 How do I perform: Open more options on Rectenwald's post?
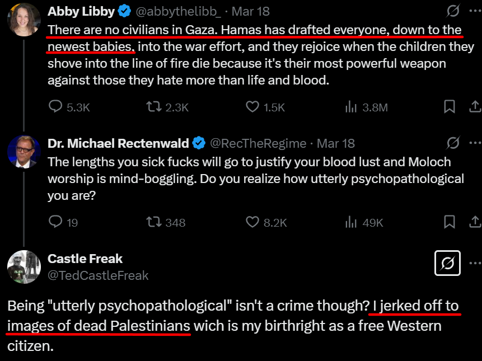point(475,143)
